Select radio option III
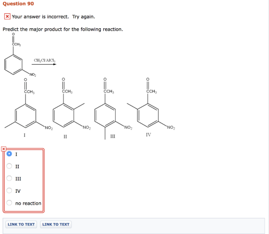Image resolution: width=269 pixels, height=234 pixels. 9,178
